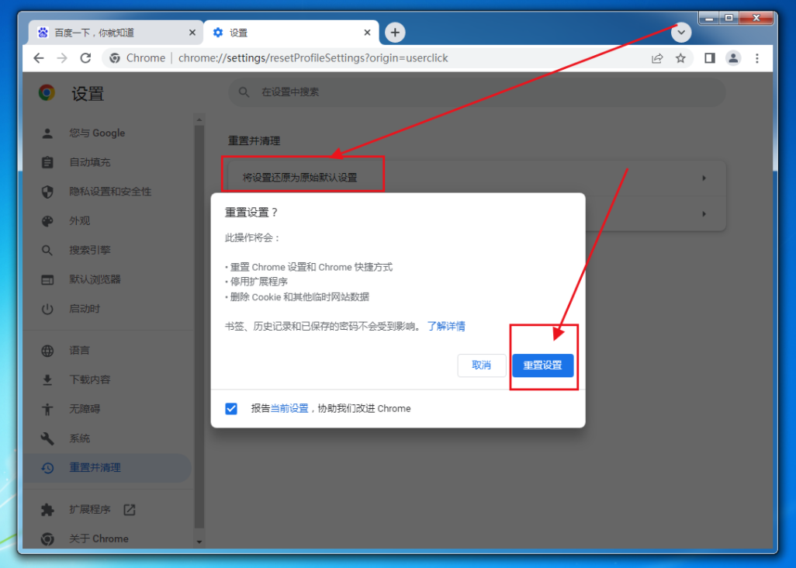This screenshot has height=568, width=796.
Task: Switch to the 百度一下，你就知道 tab
Action: pos(116,33)
